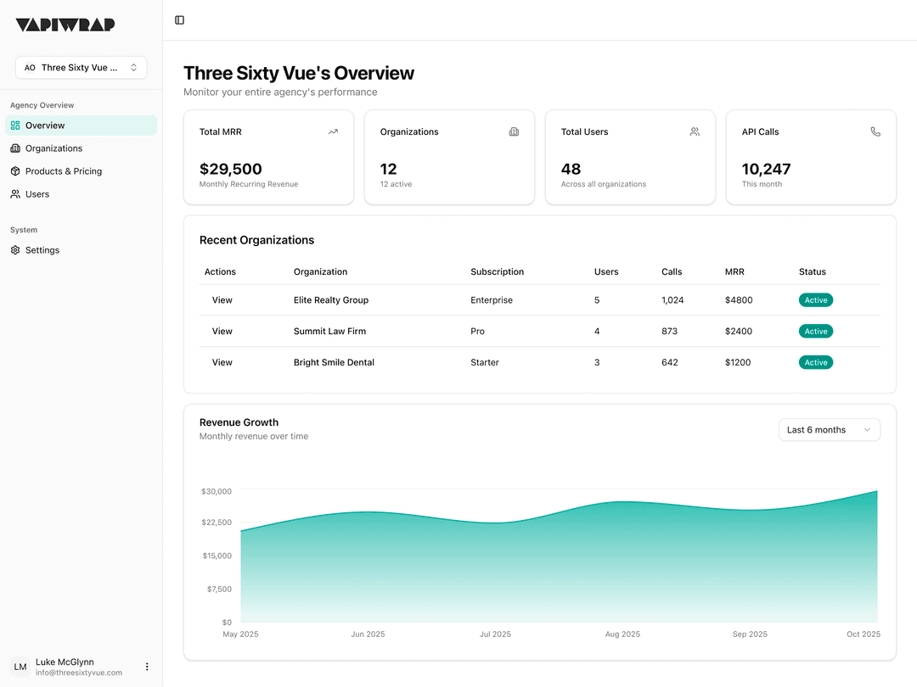View the Elite Realty Group organization
Screen dimensions: 917x687
[x=222, y=300]
